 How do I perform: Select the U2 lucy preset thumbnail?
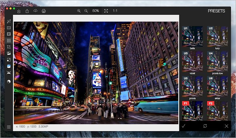[x=217, y=36]
